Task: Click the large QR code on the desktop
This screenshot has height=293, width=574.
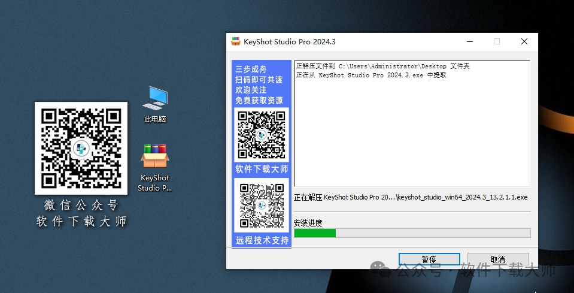Action: click(x=81, y=147)
